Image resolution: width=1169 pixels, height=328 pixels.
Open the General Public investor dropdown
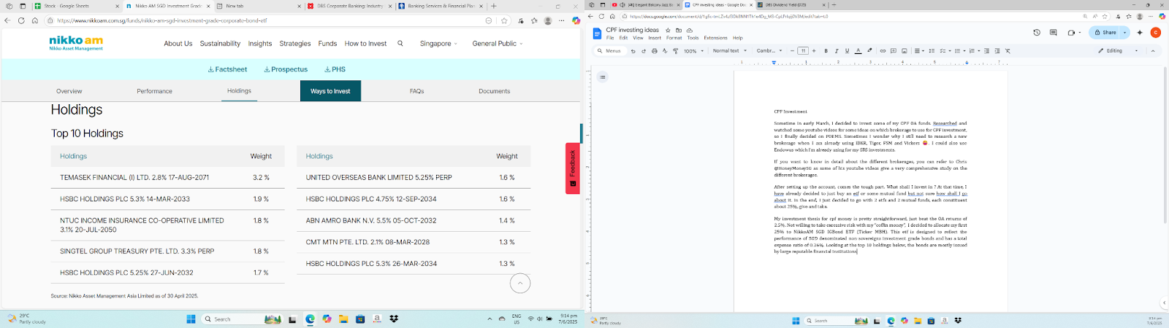tap(498, 44)
